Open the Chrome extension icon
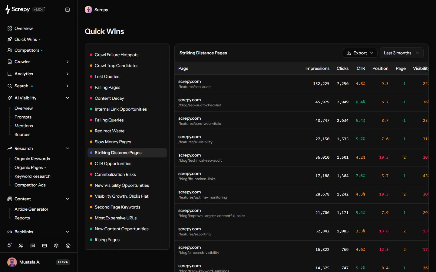The height and width of the screenshot is (272, 436). 68,246
